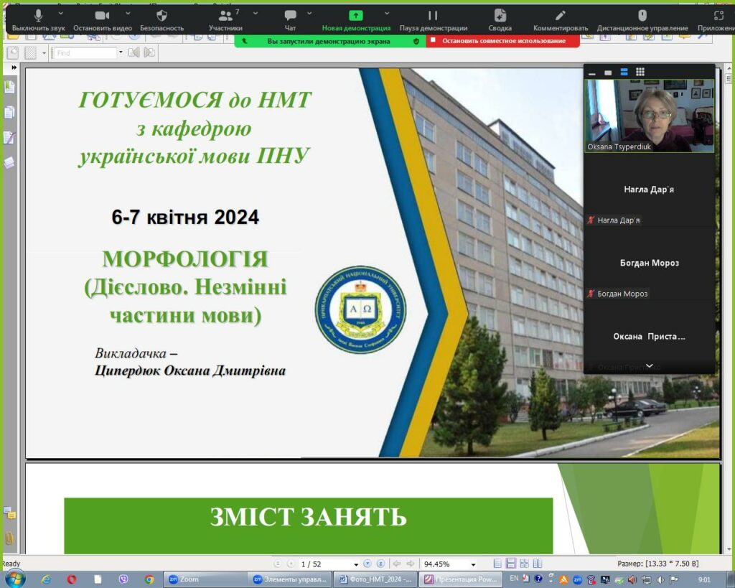This screenshot has height=588, width=735.
Task: Open the Zoom Chat (Чат) icon
Action: (290, 16)
